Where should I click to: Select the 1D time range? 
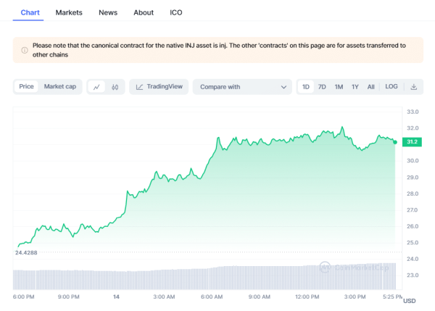coord(306,87)
